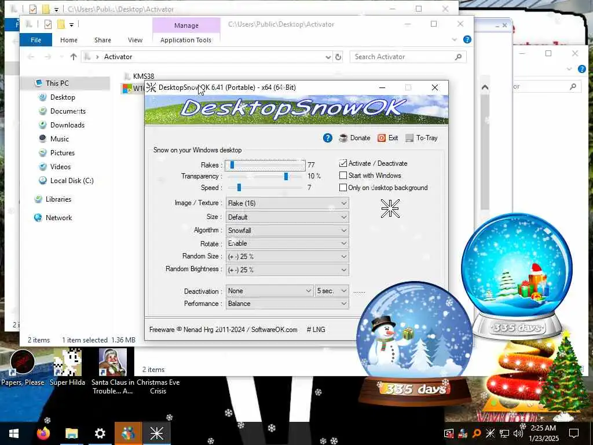Open the network tray icon
The image size is (593, 445).
click(x=504, y=433)
